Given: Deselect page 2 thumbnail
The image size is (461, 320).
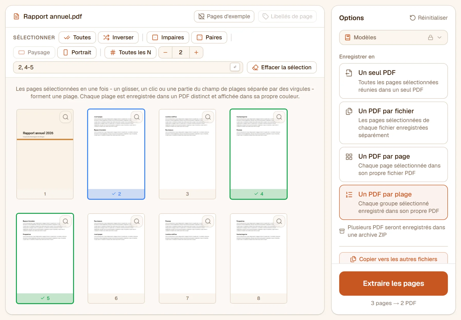Looking at the screenshot, I should click(x=116, y=154).
